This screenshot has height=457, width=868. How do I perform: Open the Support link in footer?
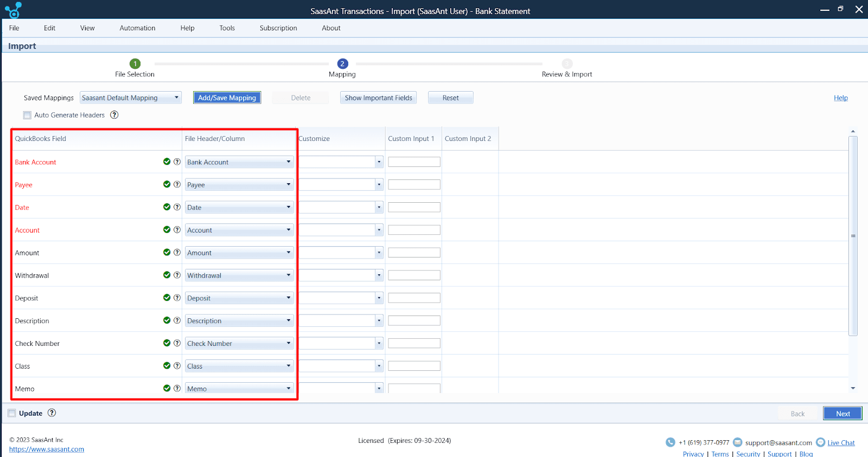coord(780,454)
